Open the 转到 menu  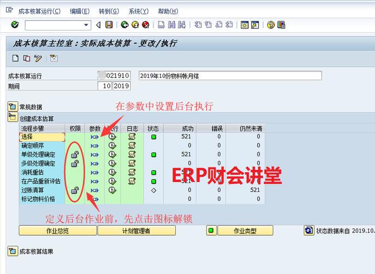point(109,12)
